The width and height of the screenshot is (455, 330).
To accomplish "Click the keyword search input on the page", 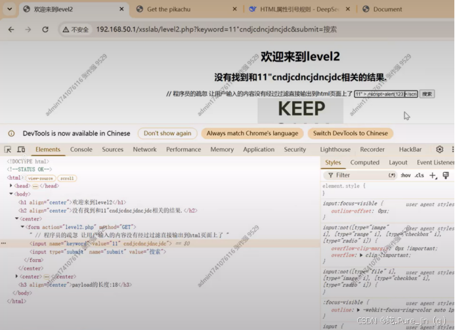I will [386, 94].
